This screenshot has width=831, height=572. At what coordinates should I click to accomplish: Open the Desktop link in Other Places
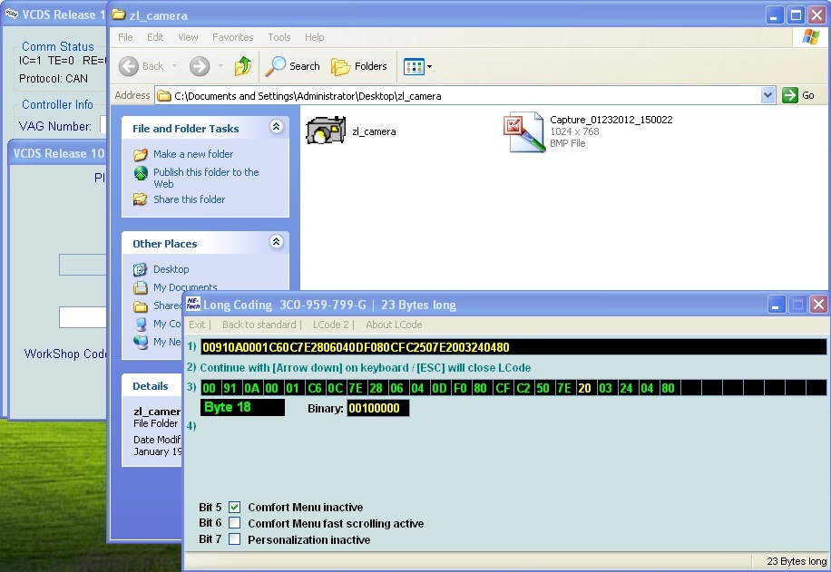coord(171,269)
